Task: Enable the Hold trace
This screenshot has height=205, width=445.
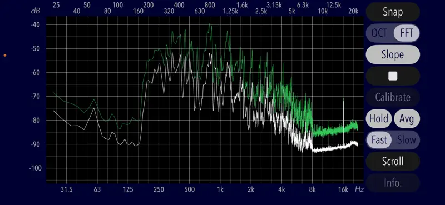Action: click(379, 118)
